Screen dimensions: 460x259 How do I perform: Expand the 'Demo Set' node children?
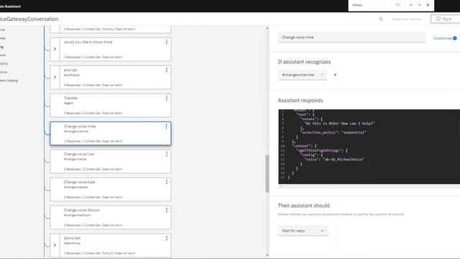pos(55,245)
